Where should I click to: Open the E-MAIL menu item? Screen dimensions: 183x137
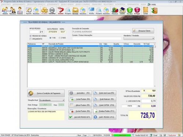tap(152, 4)
